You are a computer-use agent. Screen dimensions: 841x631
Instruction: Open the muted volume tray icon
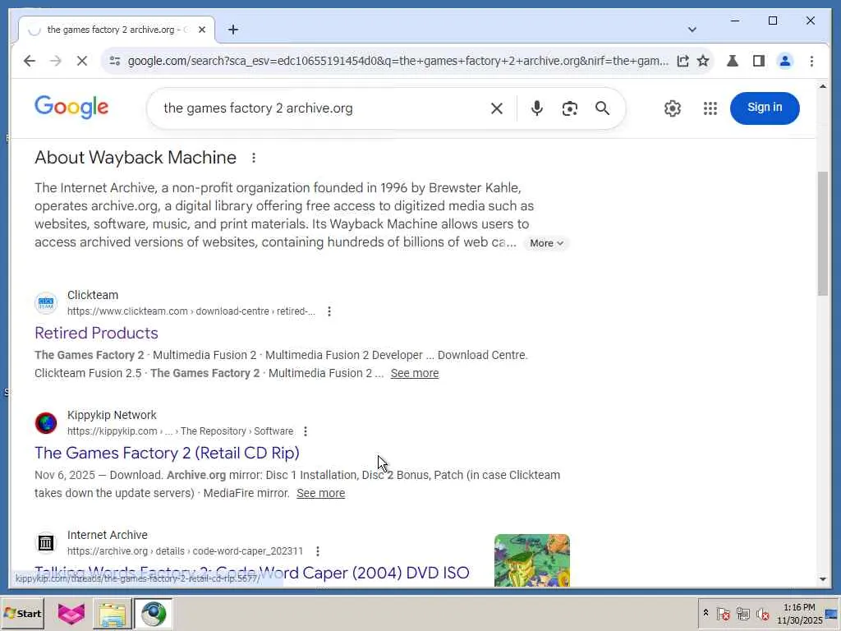[762, 614]
